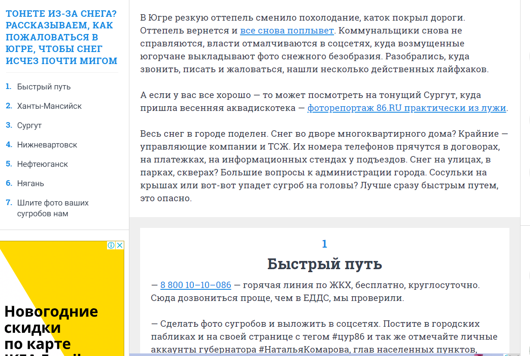This screenshot has height=356, width=530.
Task: Click number 7 in the contents list
Action: pos(9,203)
